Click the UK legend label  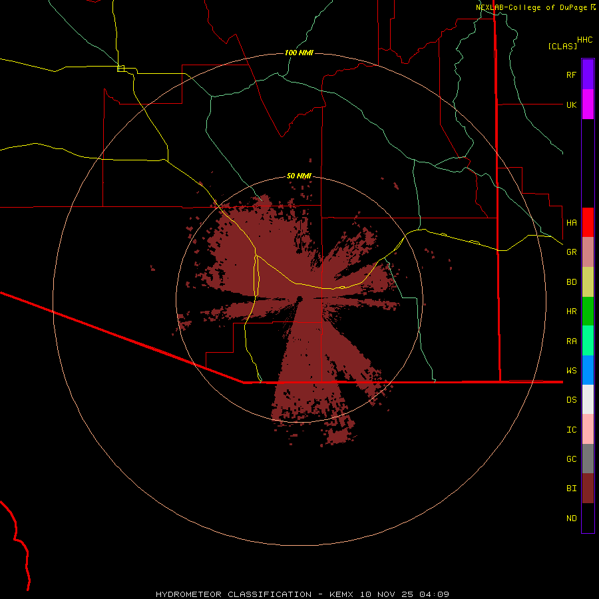571,104
